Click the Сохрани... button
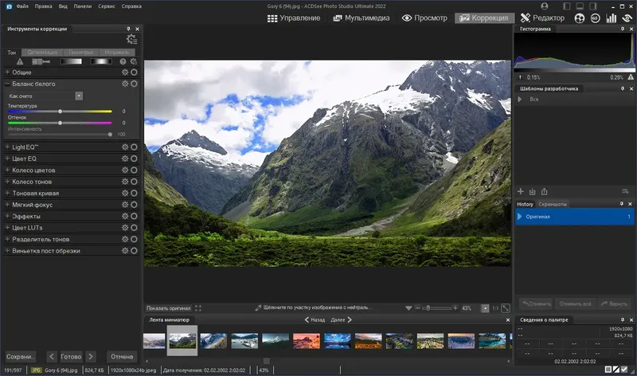The height and width of the screenshot is (376, 637). [x=21, y=357]
